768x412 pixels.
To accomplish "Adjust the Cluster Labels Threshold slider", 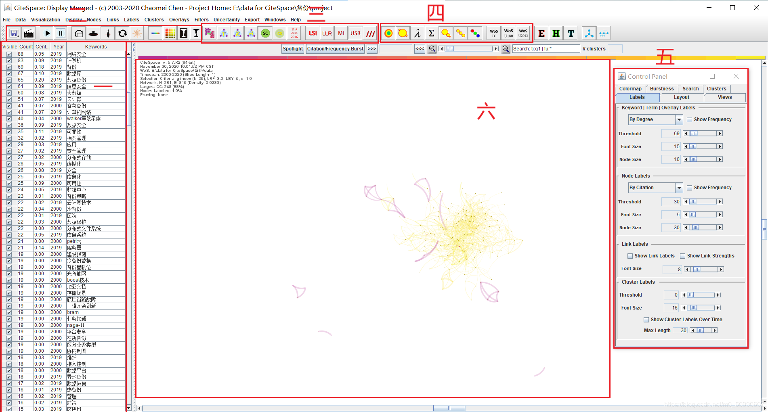I will [x=701, y=295].
